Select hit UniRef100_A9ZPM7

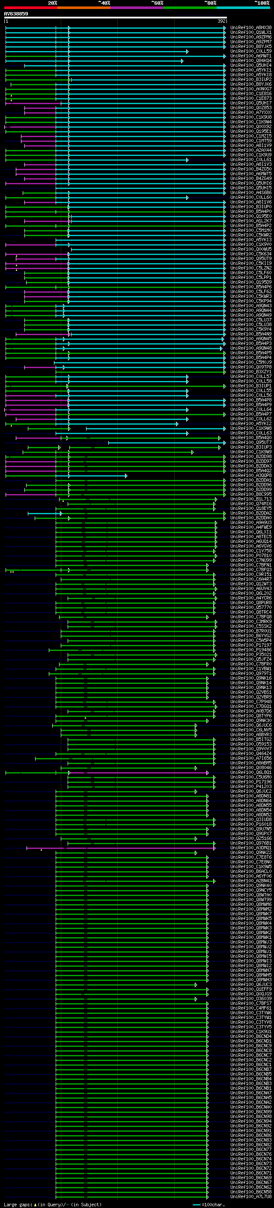pos(251,42)
